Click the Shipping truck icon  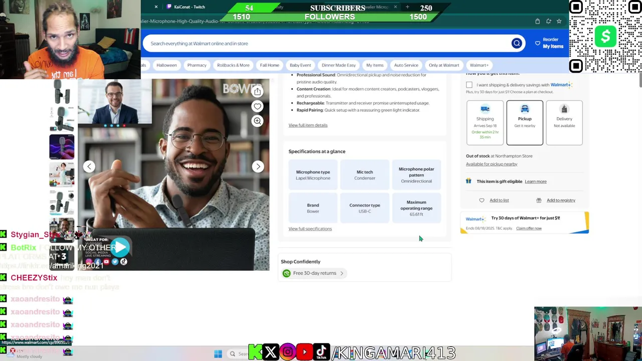click(x=485, y=109)
